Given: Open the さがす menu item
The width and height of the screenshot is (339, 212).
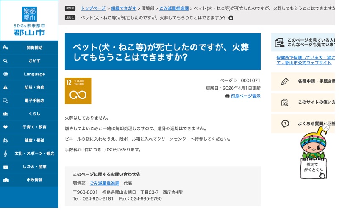Looking at the screenshot, I should click(29, 61).
